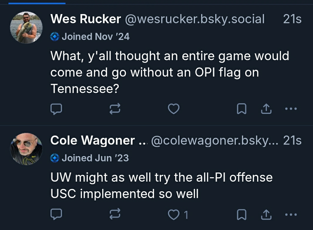
Task: Share Wes Rucker's post
Action: 266,109
